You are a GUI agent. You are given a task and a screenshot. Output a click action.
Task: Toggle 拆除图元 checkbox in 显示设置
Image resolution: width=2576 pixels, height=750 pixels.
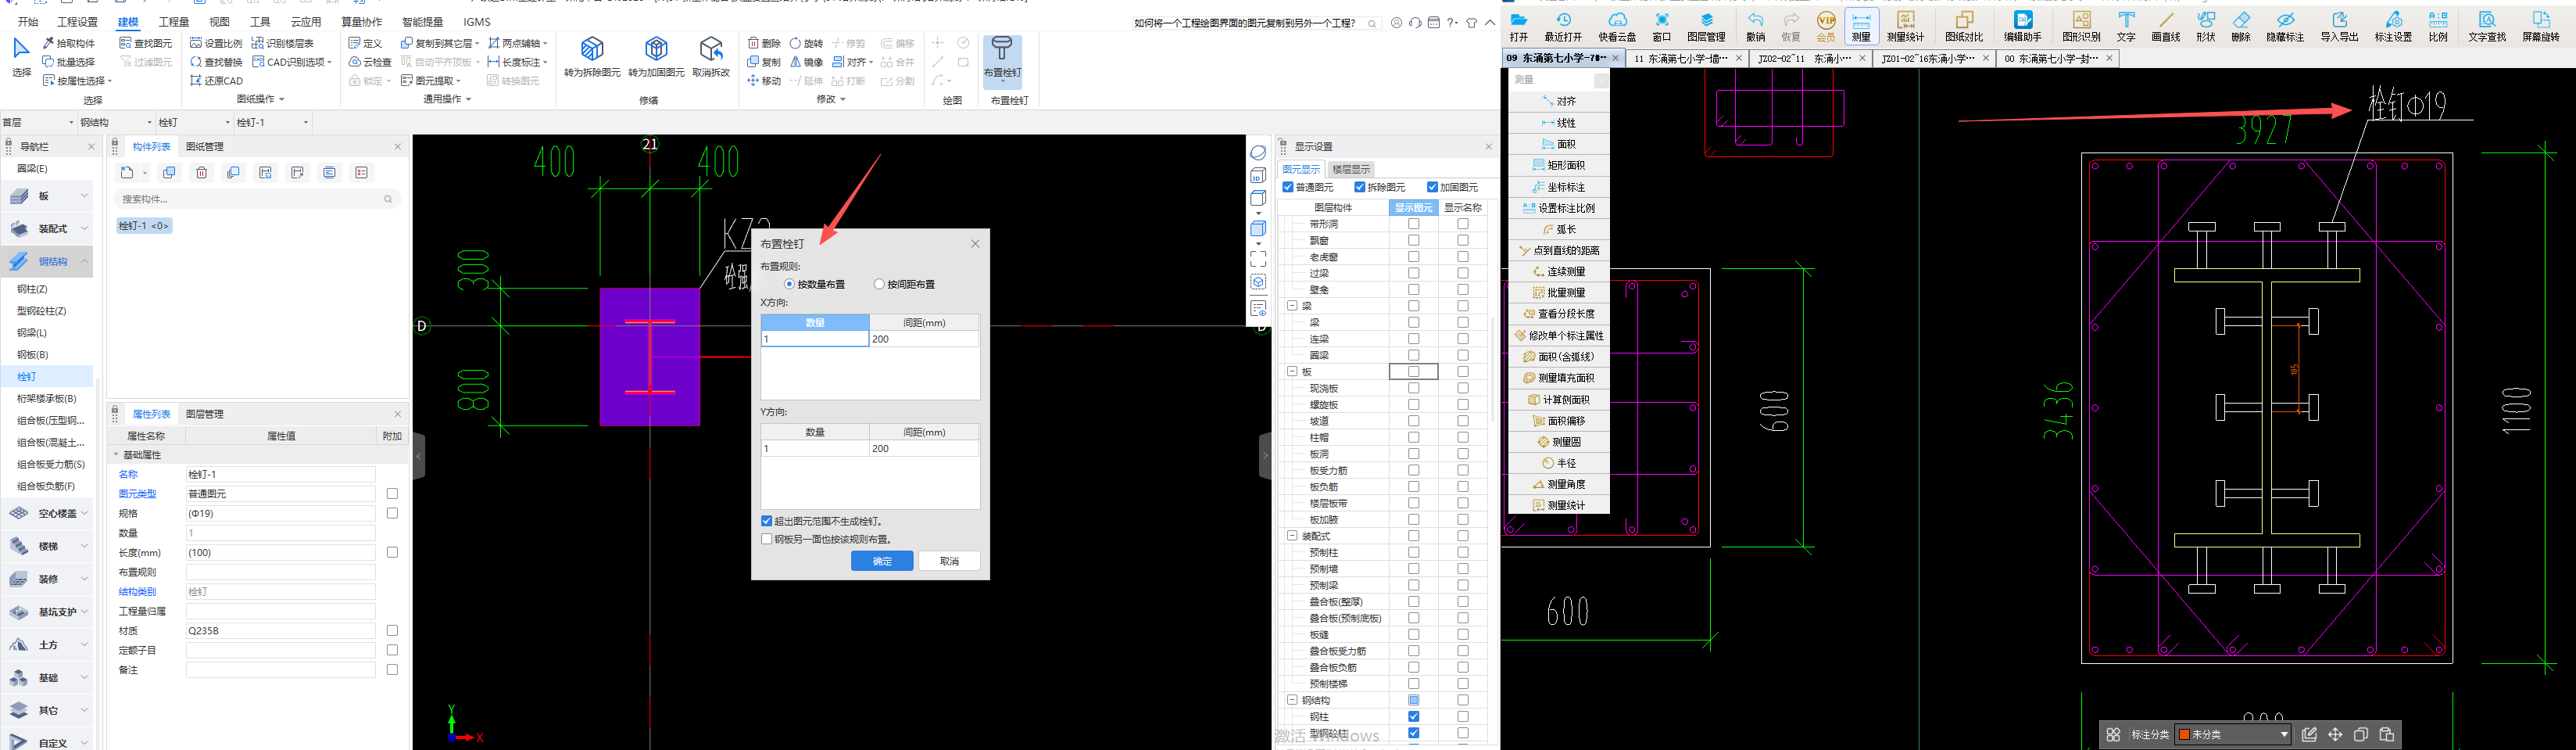coord(1360,187)
